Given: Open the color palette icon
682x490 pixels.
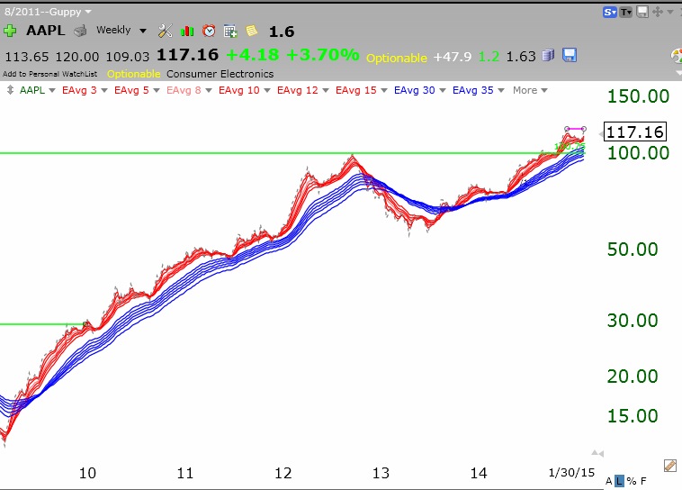Looking at the screenshot, I should pos(677,56).
